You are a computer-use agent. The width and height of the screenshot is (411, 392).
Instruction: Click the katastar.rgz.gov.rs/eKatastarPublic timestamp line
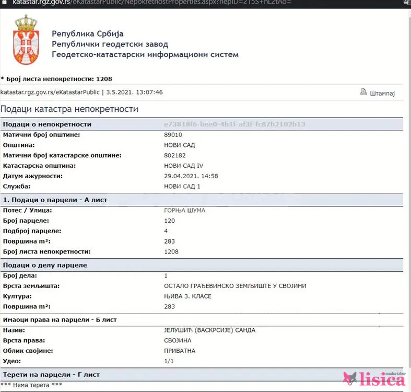pyautogui.click(x=81, y=93)
